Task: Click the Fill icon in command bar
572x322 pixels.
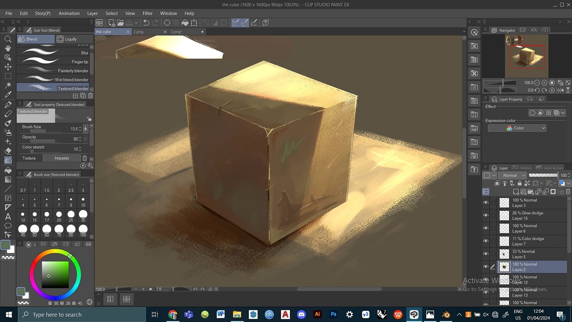Action: [x=185, y=23]
